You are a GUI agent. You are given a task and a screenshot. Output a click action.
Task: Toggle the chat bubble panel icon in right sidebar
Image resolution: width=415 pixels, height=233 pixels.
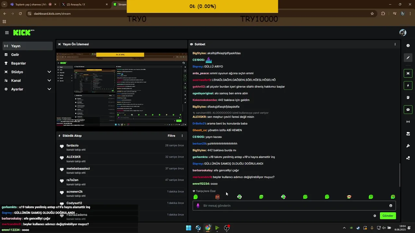click(408, 109)
